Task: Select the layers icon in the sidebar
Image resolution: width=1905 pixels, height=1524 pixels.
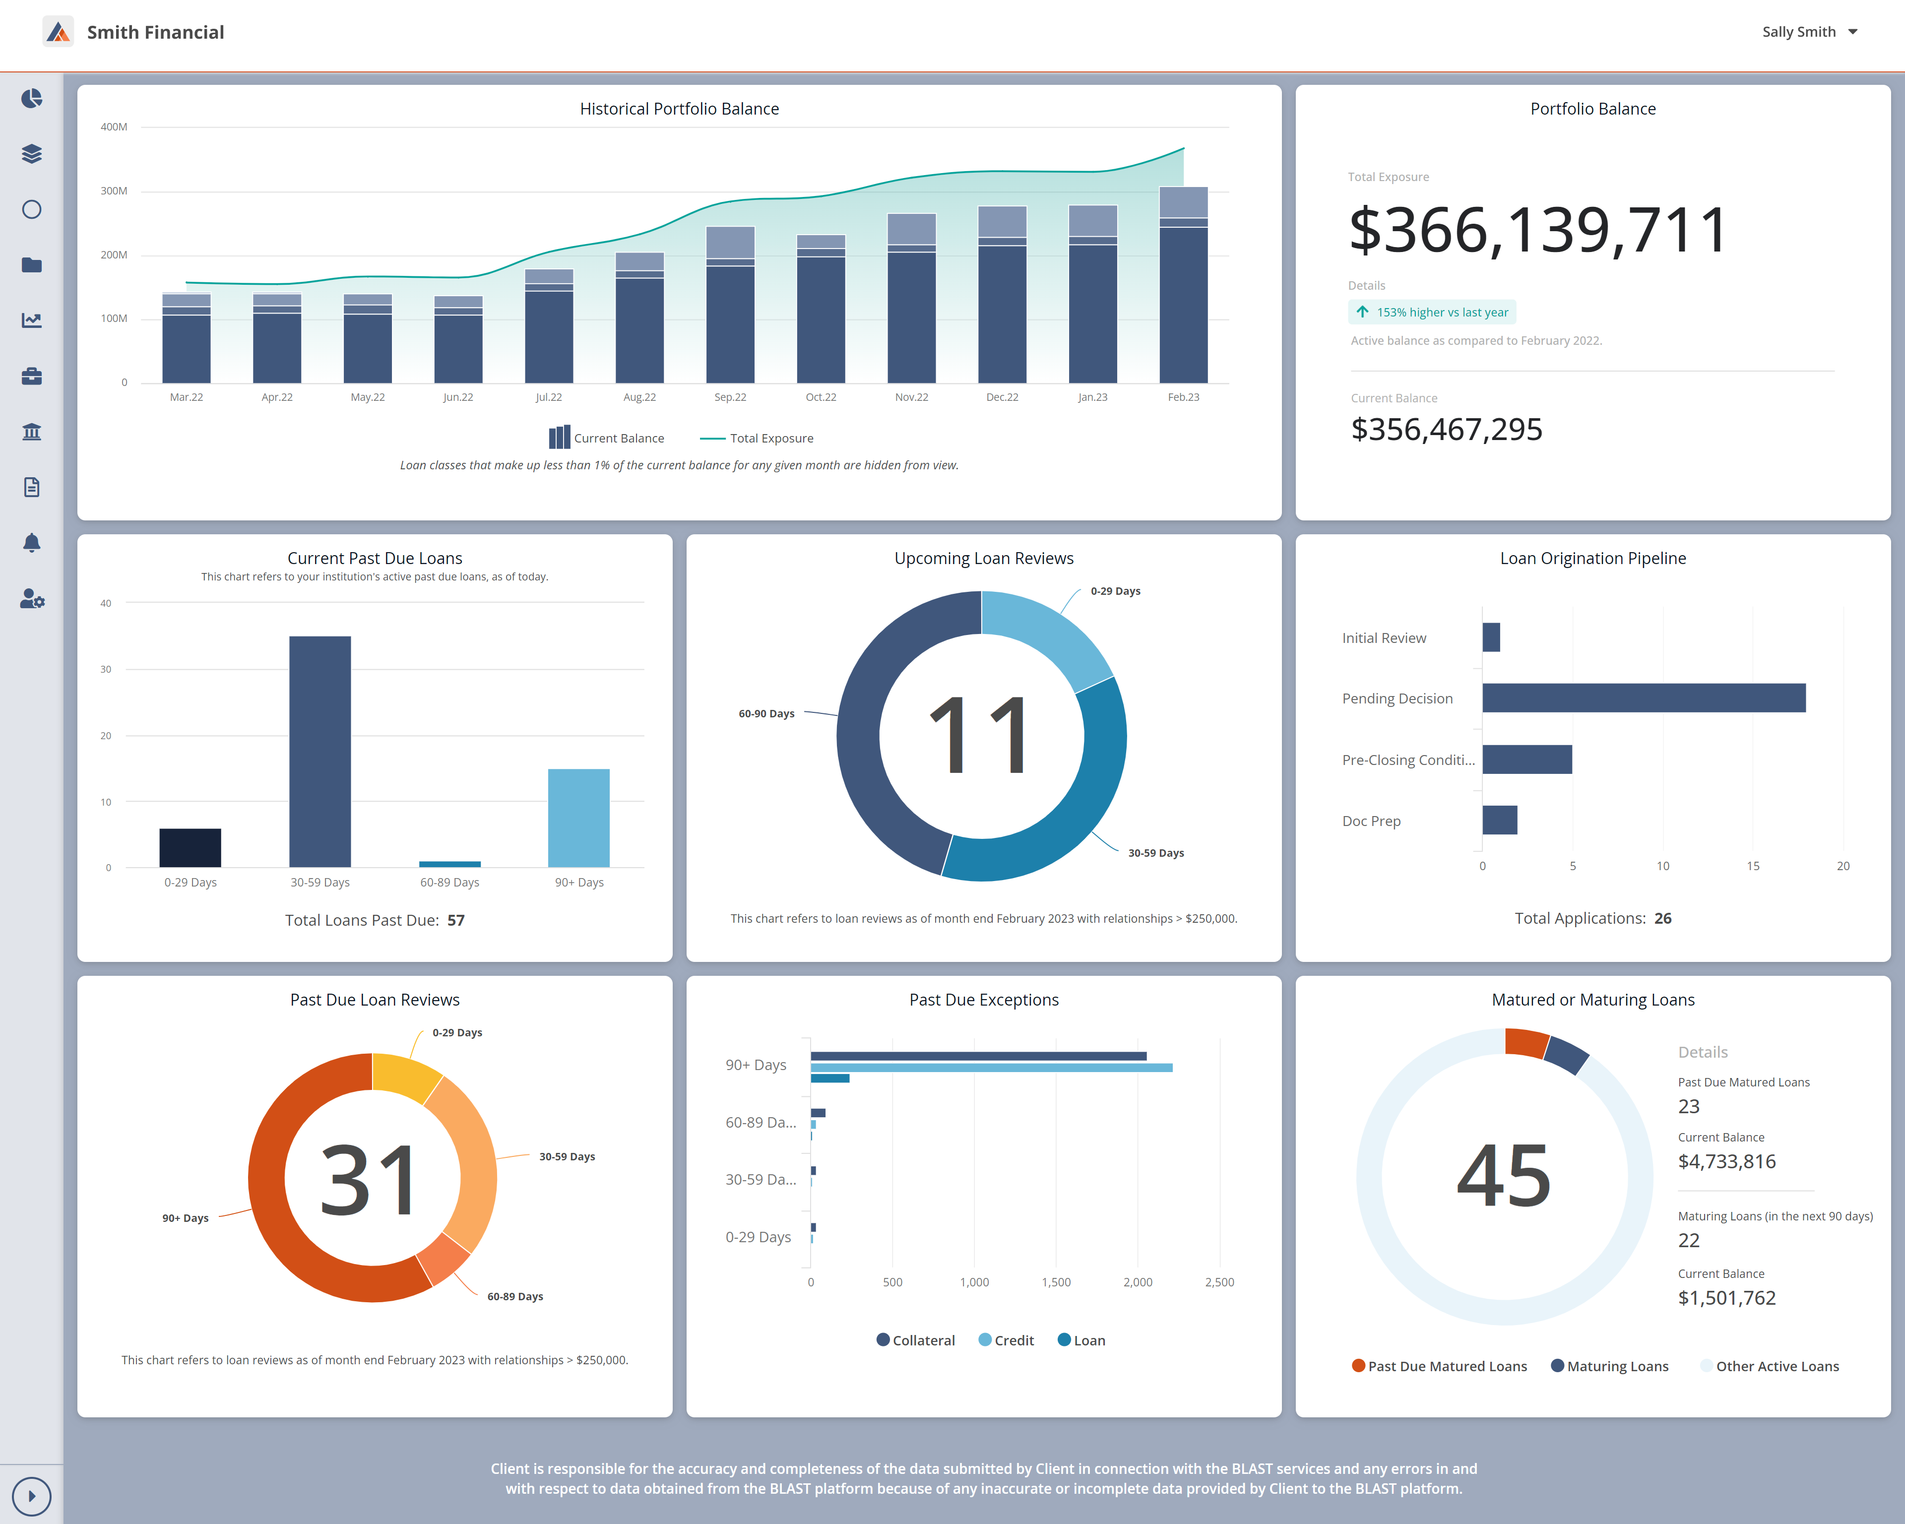Action: point(32,154)
